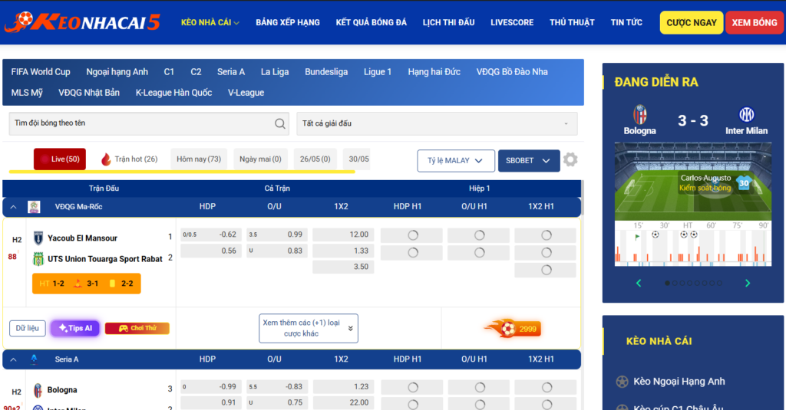Screen dimensions: 786x410
Task: Click the UTS Union Touarga team crest
Action: (38, 259)
